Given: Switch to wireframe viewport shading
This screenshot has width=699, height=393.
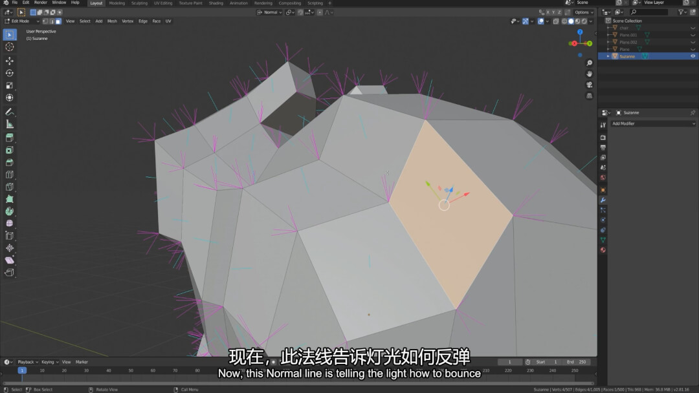Looking at the screenshot, I should coord(564,21).
